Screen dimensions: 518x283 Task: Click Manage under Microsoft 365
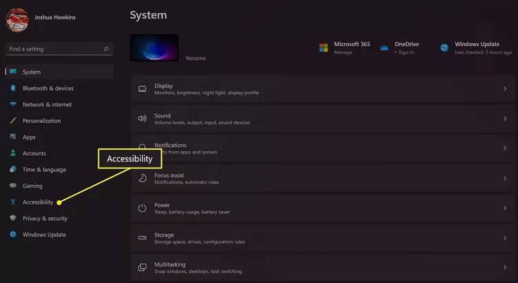[343, 52]
